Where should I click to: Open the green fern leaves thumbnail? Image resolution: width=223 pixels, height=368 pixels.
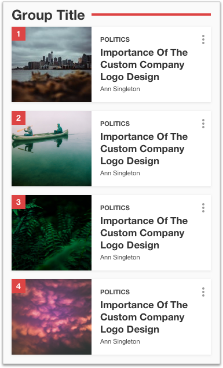pyautogui.click(x=52, y=233)
